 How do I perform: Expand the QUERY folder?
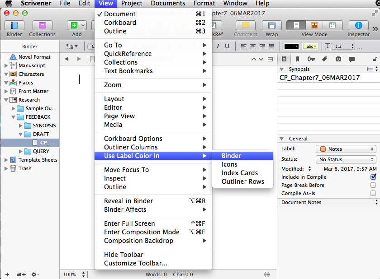(x=21, y=151)
